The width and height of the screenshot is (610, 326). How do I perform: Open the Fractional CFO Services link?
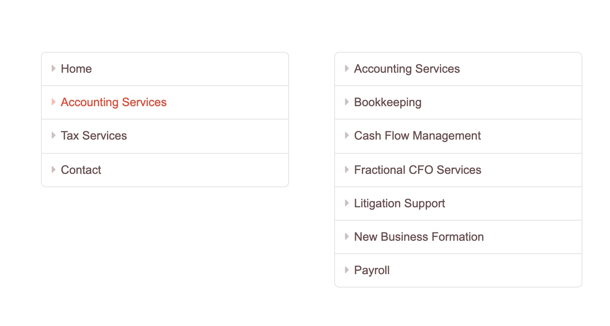(x=417, y=170)
